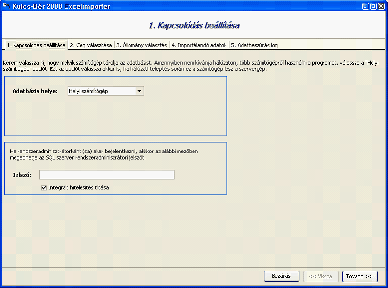Click the Kulcs-Bér 2008 Excelimporter title text
This screenshot has width=388, height=288.
pyautogui.click(x=62, y=6)
